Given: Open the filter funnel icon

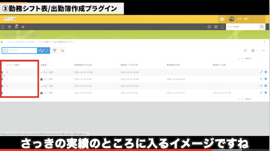Looking at the screenshot, I should pyautogui.click(x=55, y=51).
